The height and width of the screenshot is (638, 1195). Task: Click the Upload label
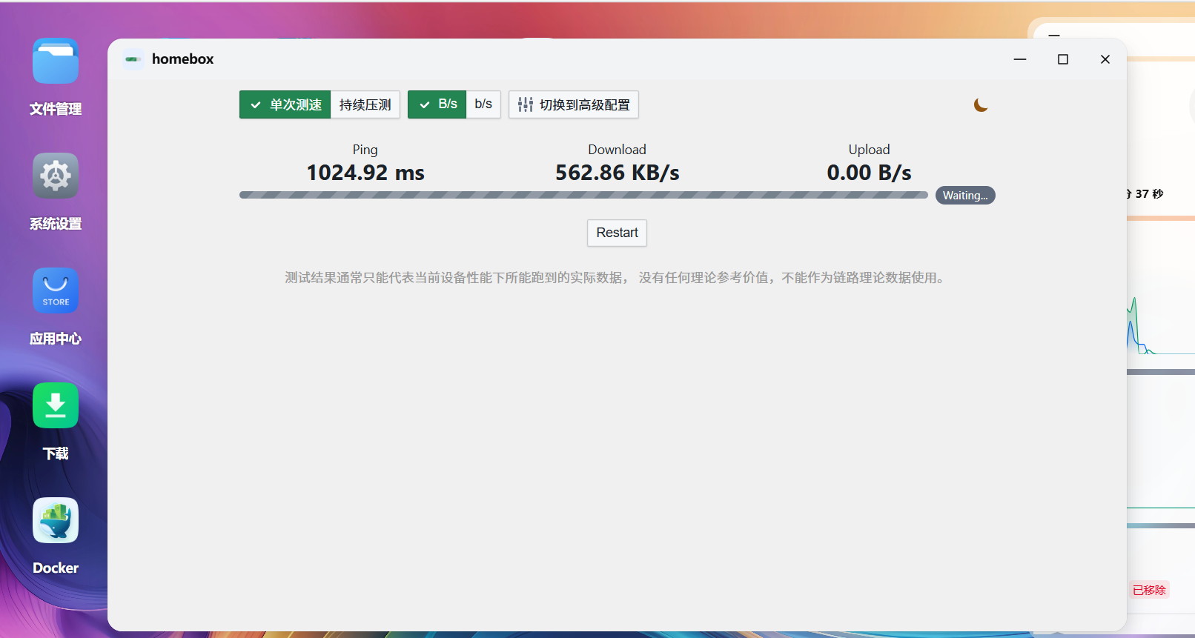870,150
